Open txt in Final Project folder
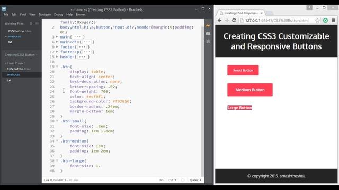This screenshot has width=339, height=190. click(9, 80)
